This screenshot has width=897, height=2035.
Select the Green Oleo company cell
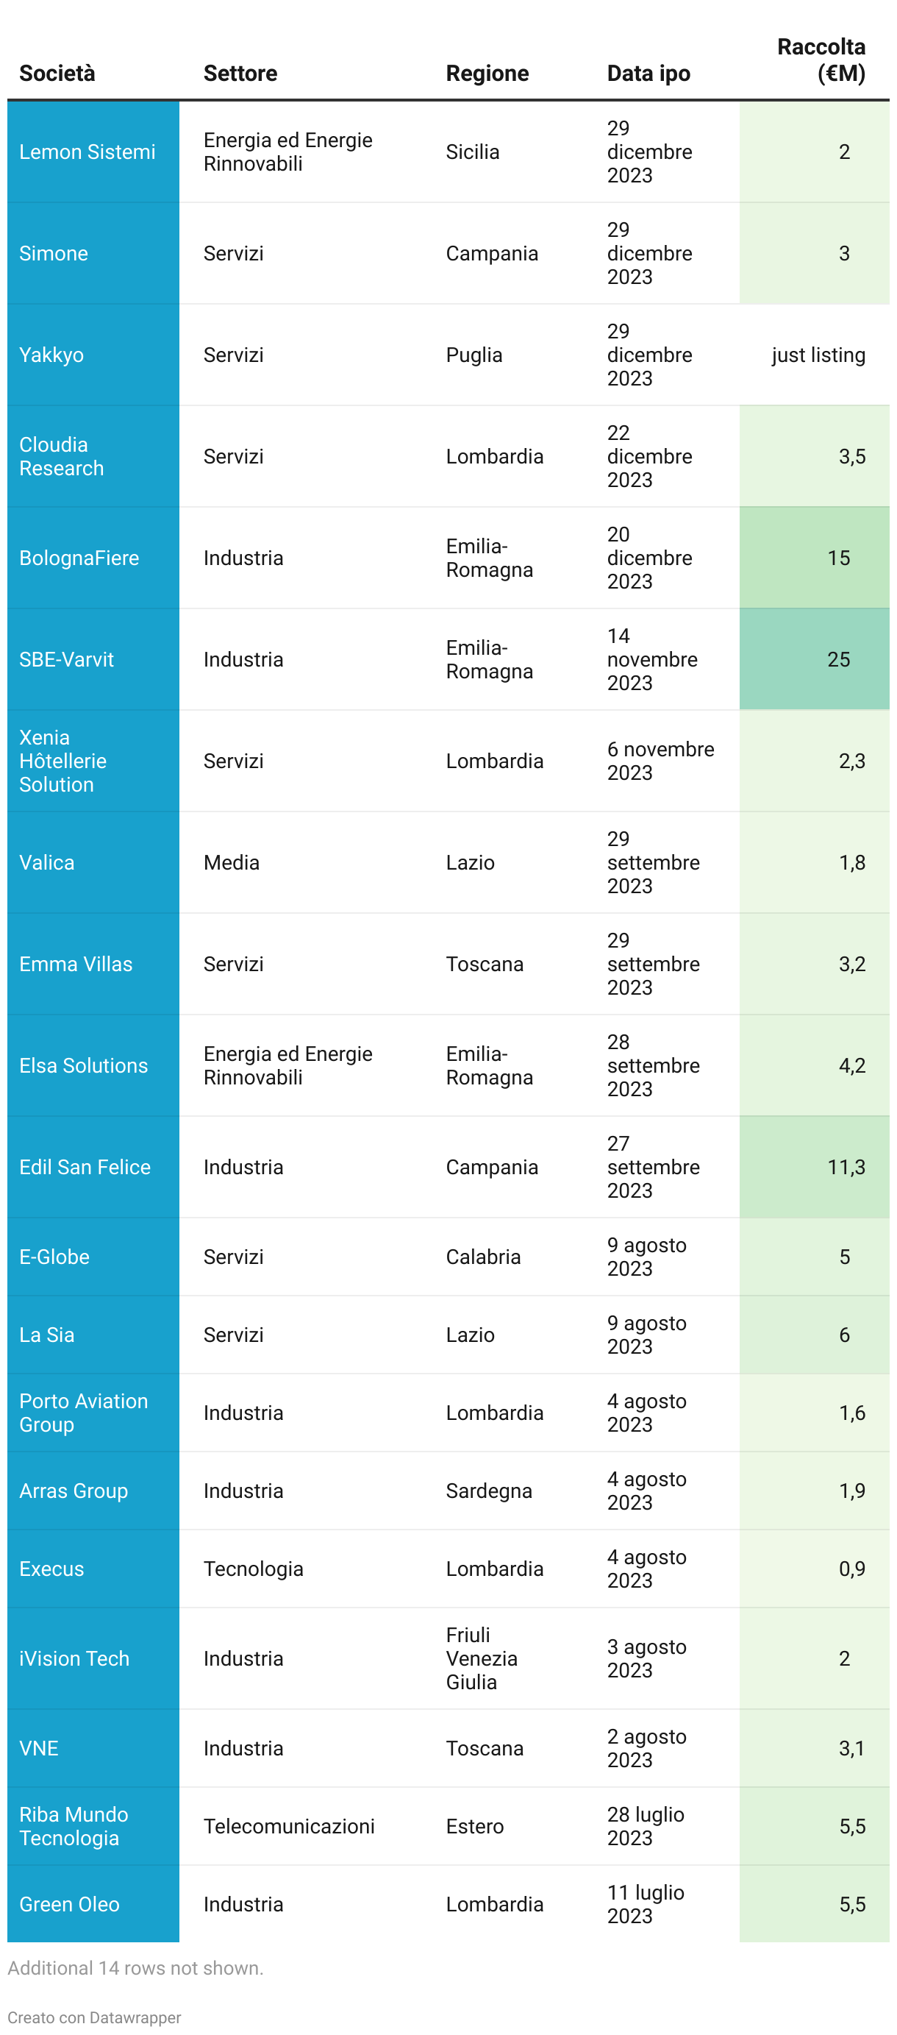[x=70, y=1904]
